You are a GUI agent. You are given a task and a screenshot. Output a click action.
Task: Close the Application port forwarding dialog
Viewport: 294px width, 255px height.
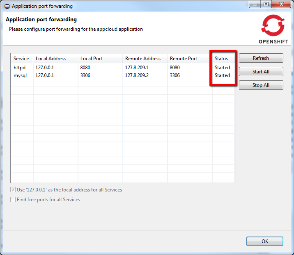click(281, 5)
